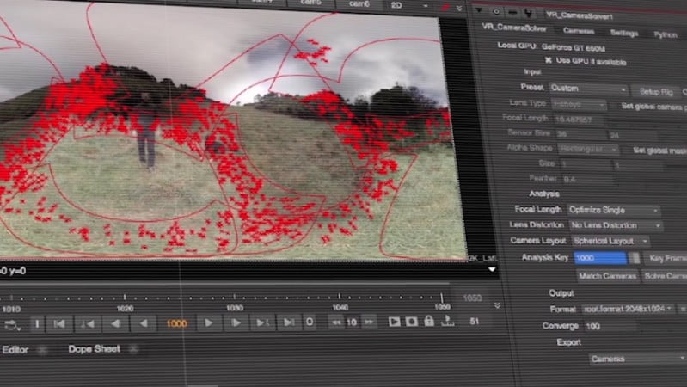Open the Focal Length Optimize Single dropdown

pos(613,211)
